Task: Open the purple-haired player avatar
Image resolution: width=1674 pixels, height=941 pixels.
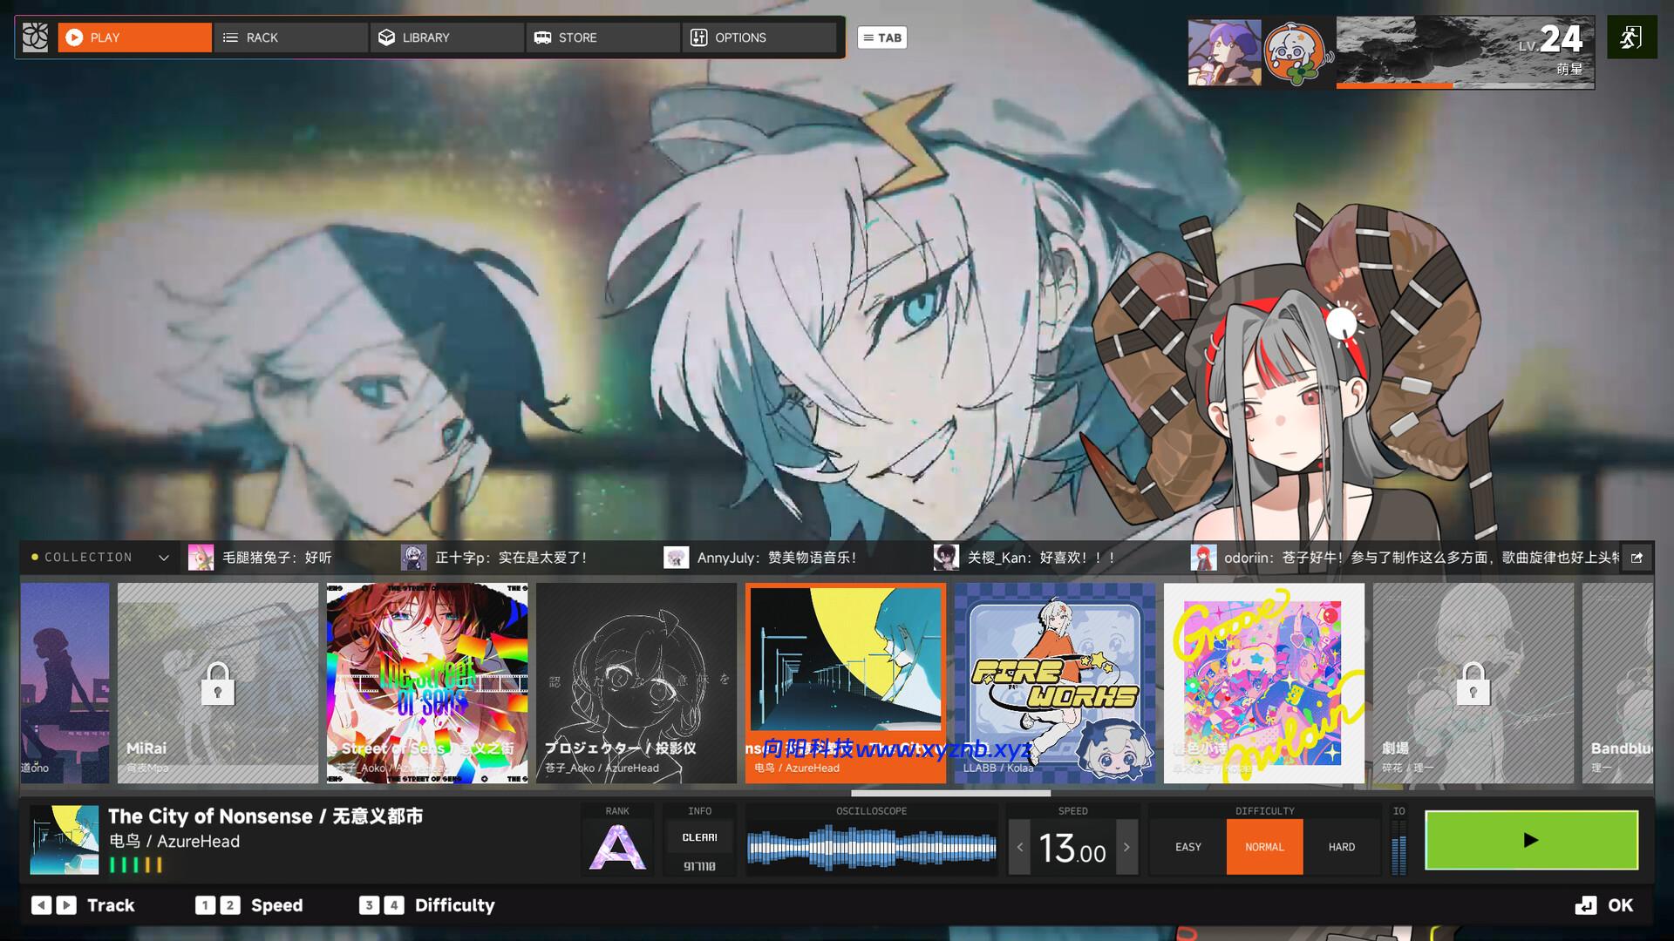Action: [x=1224, y=53]
